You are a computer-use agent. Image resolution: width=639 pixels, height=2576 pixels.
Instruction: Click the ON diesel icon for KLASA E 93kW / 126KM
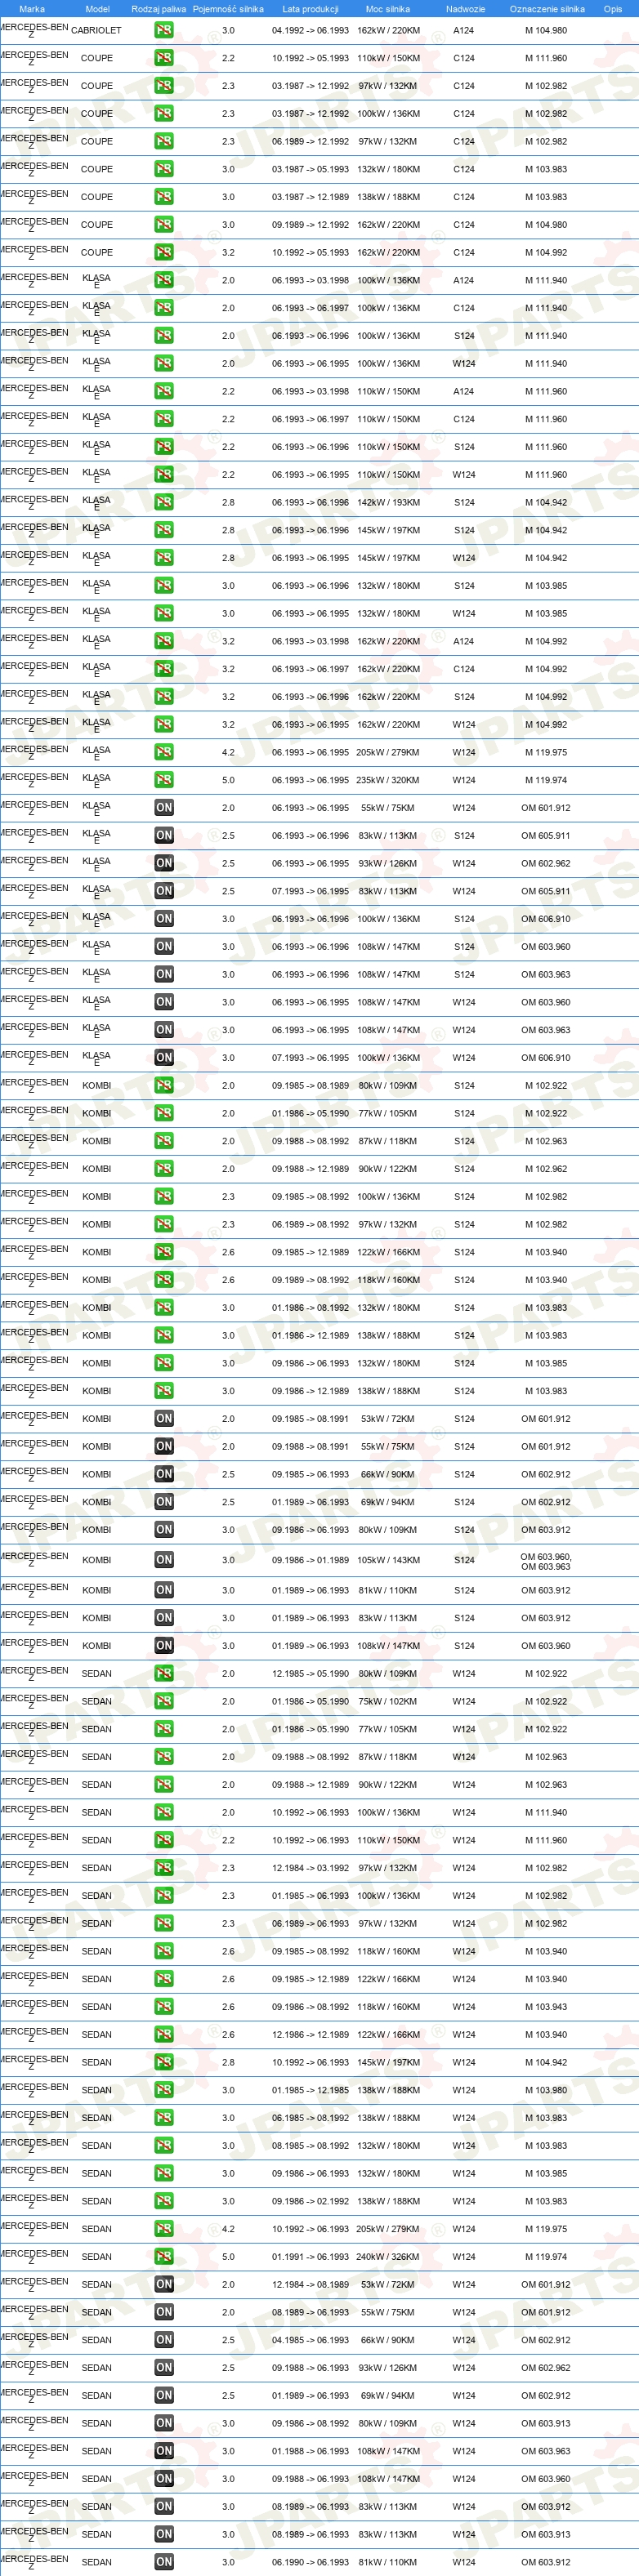[164, 863]
